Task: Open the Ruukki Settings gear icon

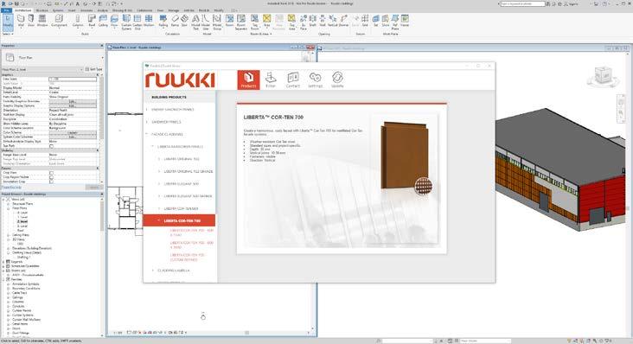Action: [315, 80]
